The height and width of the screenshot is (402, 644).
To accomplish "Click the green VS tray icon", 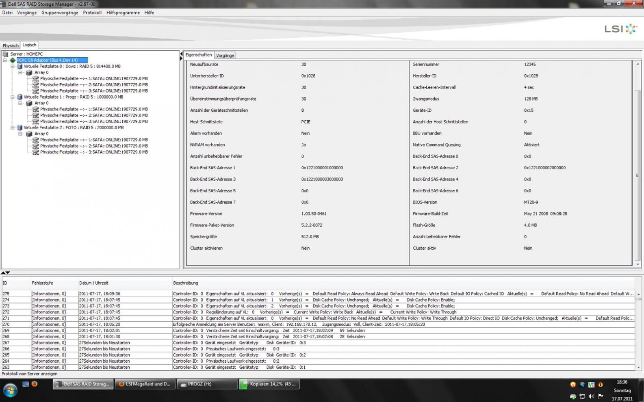I will point(591,385).
